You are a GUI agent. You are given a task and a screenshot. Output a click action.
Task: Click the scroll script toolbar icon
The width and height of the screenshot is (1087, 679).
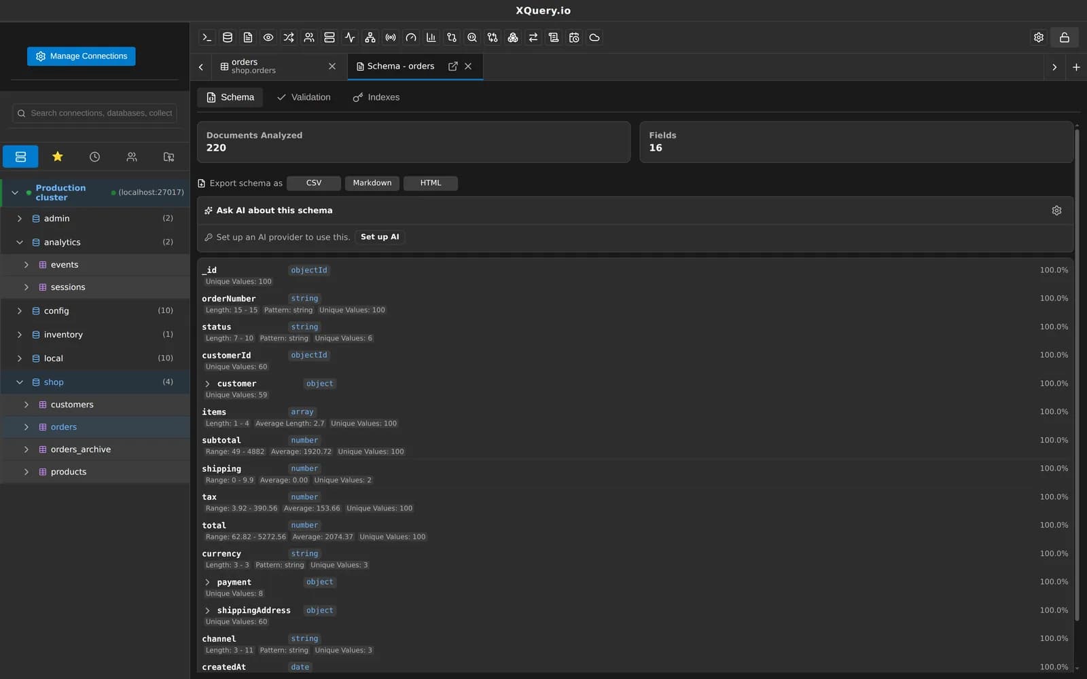[554, 37]
